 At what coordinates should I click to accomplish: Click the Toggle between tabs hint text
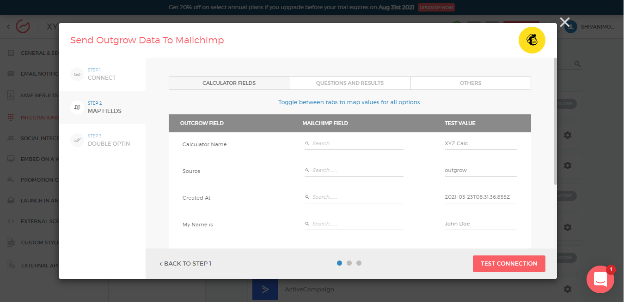(x=350, y=102)
